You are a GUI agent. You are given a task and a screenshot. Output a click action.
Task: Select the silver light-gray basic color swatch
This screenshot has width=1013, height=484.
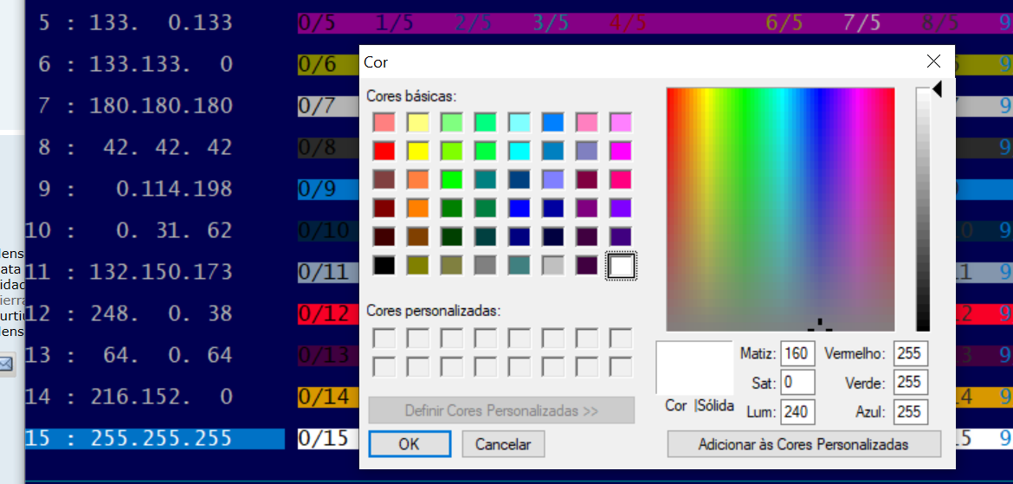tap(553, 265)
